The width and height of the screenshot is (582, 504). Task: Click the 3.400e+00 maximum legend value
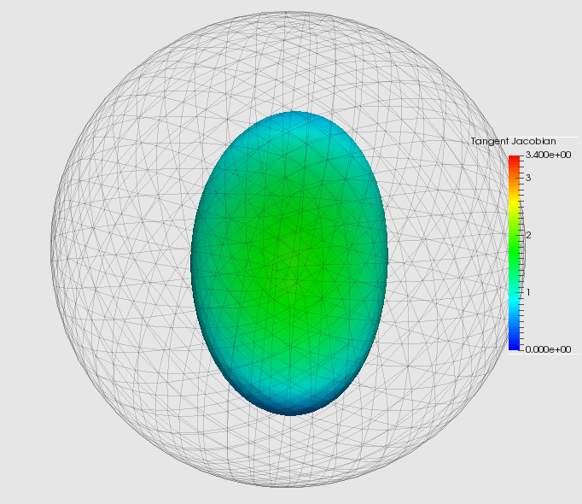coord(548,155)
